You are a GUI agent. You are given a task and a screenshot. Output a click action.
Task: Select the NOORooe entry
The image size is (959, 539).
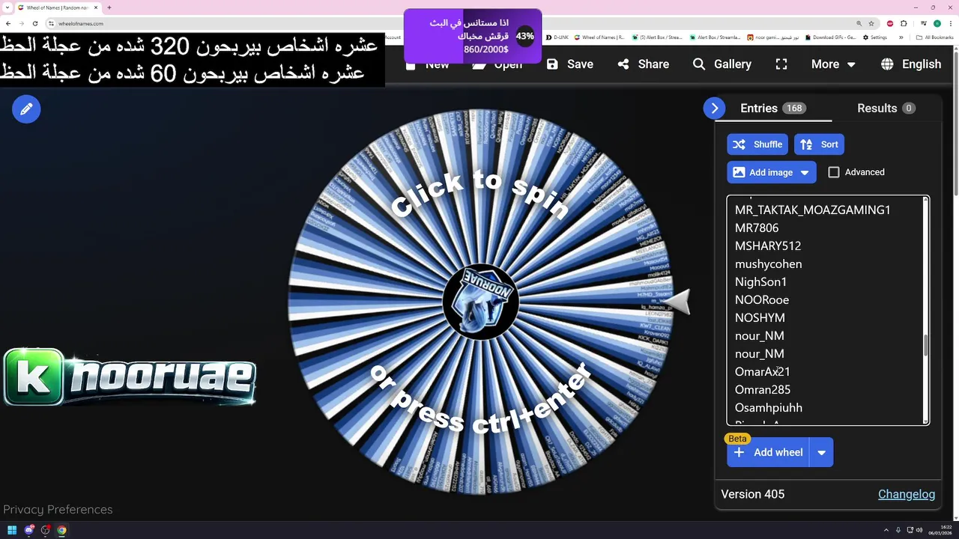762,299
